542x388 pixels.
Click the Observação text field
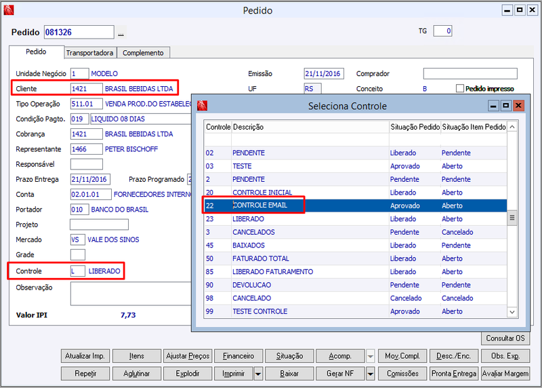coord(131,294)
